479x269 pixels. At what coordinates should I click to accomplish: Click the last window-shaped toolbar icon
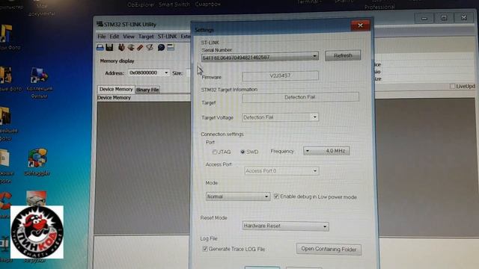point(171,47)
